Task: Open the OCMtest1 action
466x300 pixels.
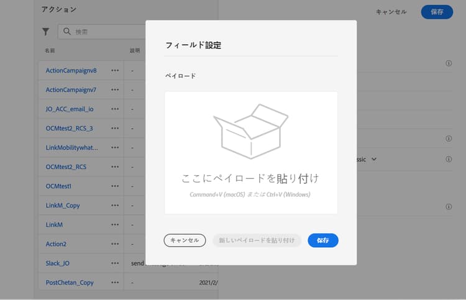Action: pyautogui.click(x=58, y=186)
